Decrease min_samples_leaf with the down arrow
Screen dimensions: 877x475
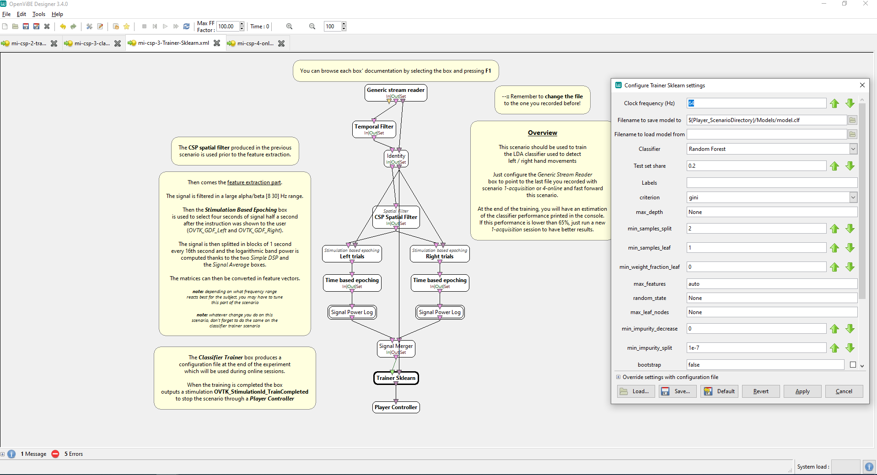coord(850,248)
